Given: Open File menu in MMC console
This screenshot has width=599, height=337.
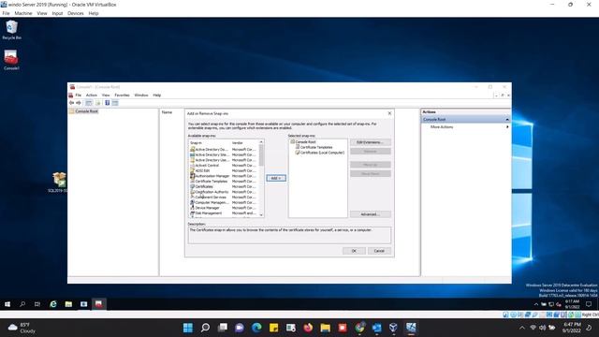Looking at the screenshot, I should point(78,95).
